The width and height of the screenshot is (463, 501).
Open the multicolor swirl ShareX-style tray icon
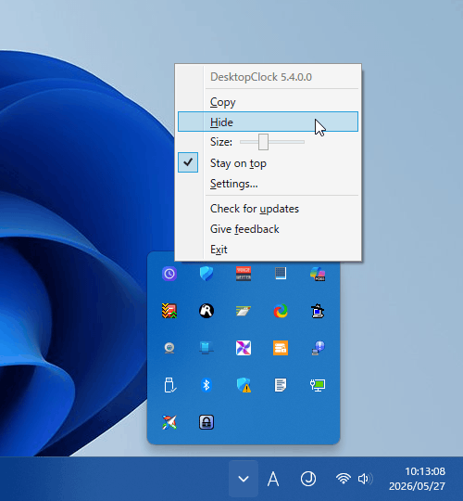[281, 311]
